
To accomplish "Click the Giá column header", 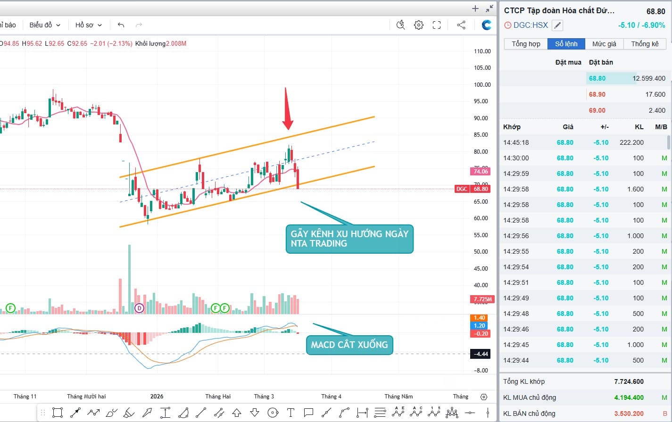I will coord(568,127).
